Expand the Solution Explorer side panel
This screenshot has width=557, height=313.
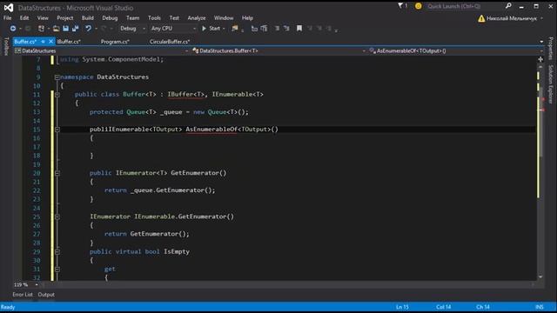[x=551, y=84]
